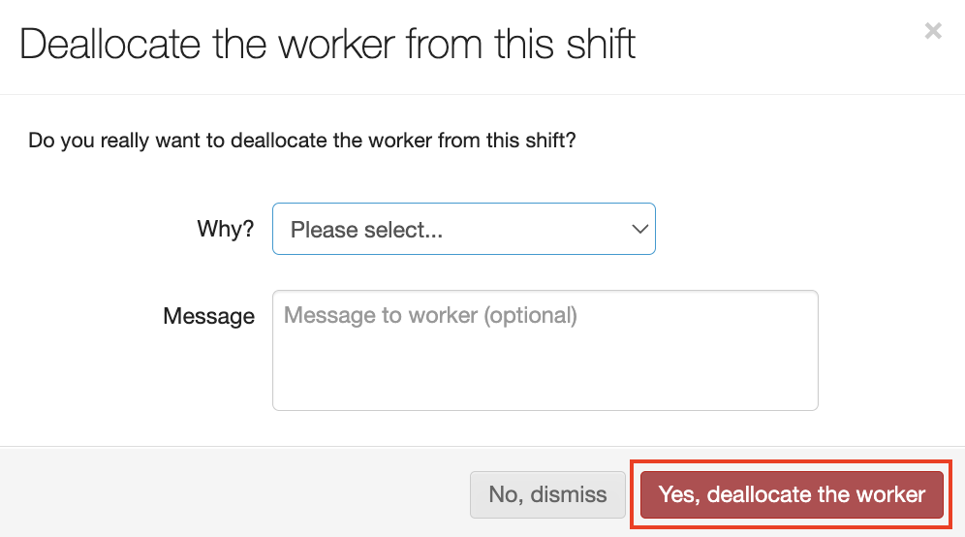Click the optional message placeholder text
This screenshot has height=537, width=965.
430,316
